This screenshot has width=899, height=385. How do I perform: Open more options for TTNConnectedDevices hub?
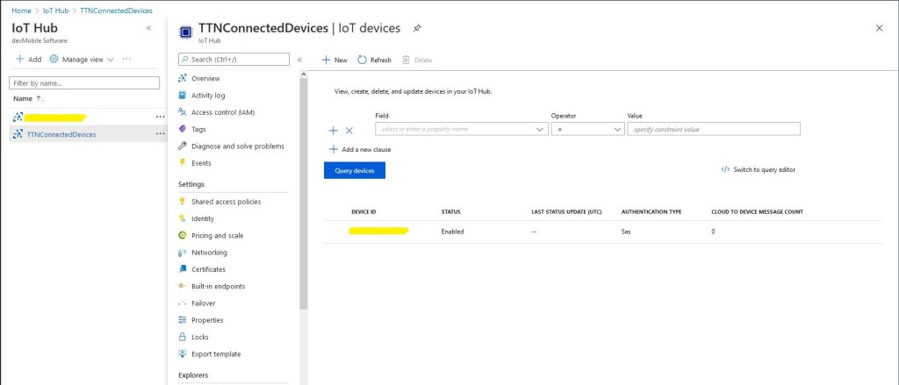tap(160, 134)
